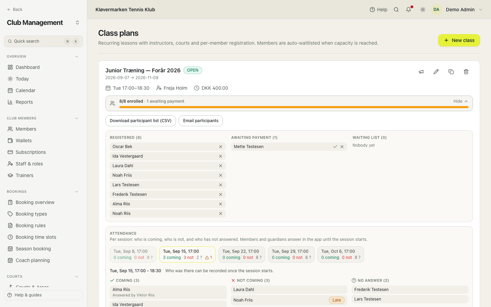This screenshot has height=307, width=491.
Task: Hide the enrolled participants panel
Action: click(461, 101)
